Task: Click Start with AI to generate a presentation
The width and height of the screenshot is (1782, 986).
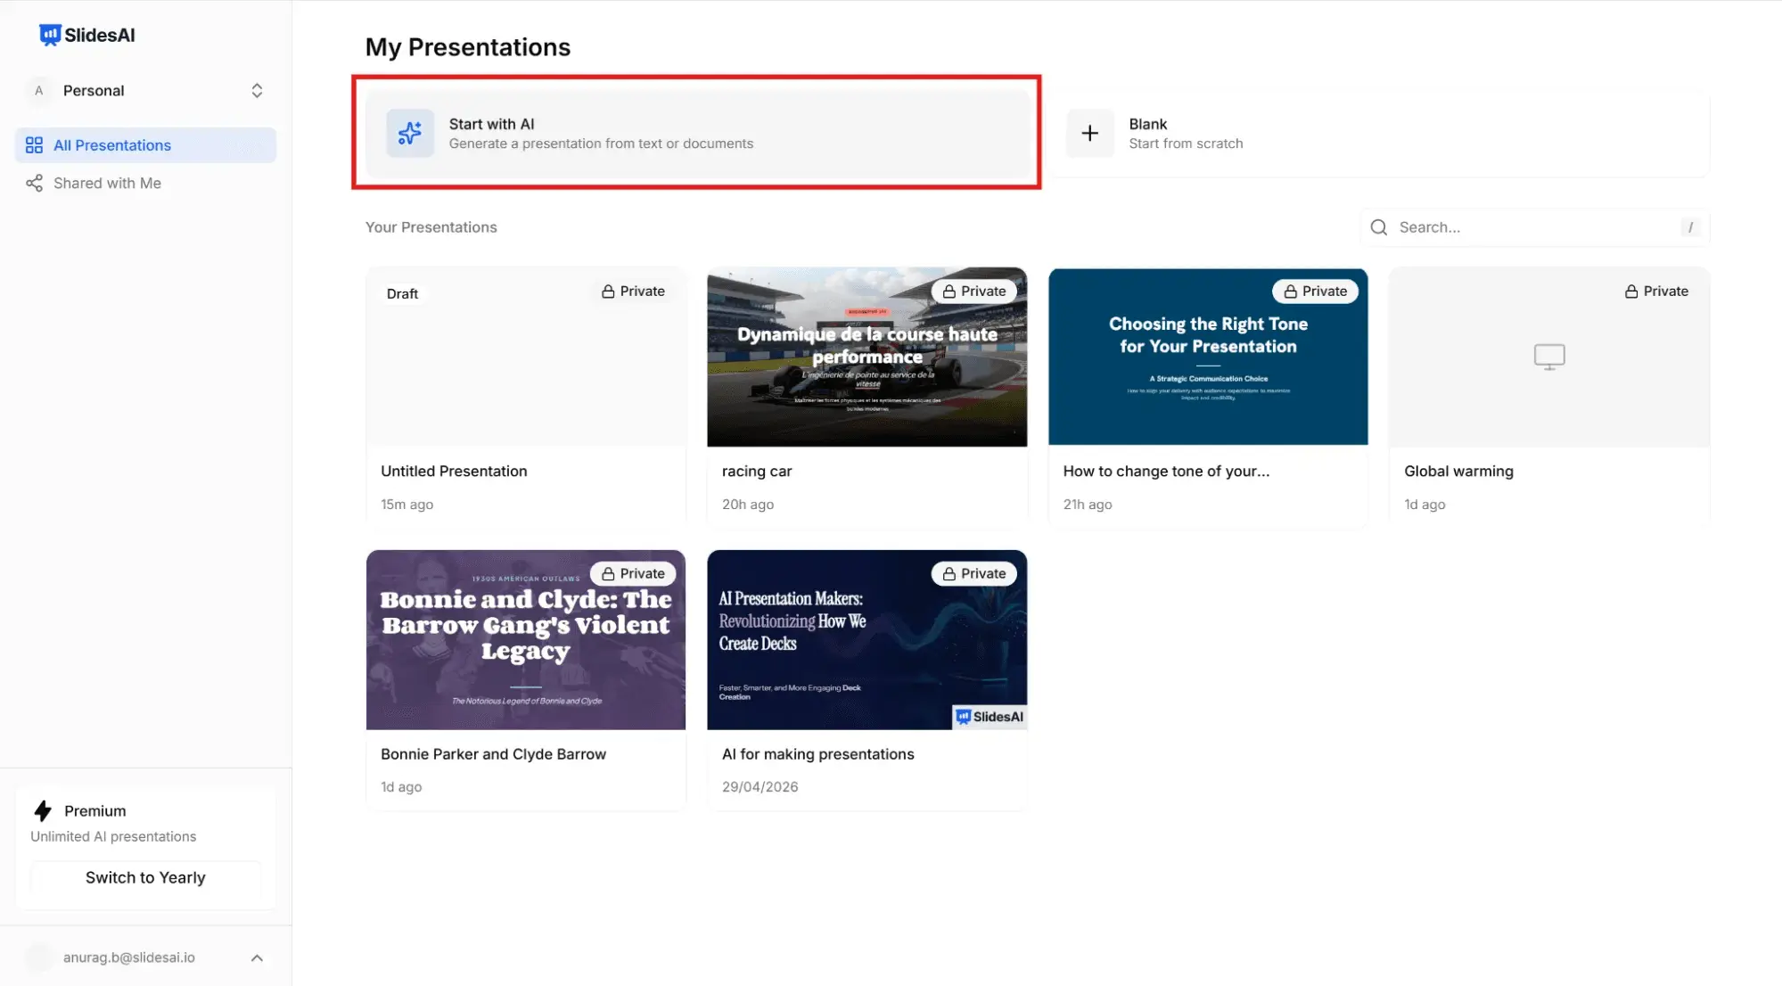Action: click(x=699, y=134)
